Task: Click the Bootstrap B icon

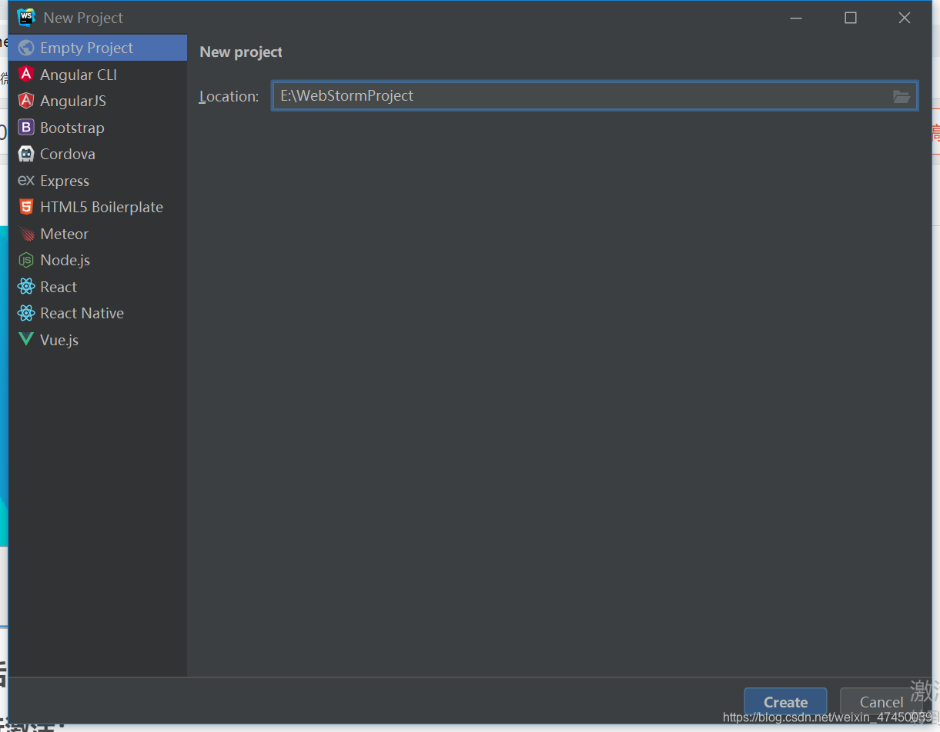Action: [26, 128]
